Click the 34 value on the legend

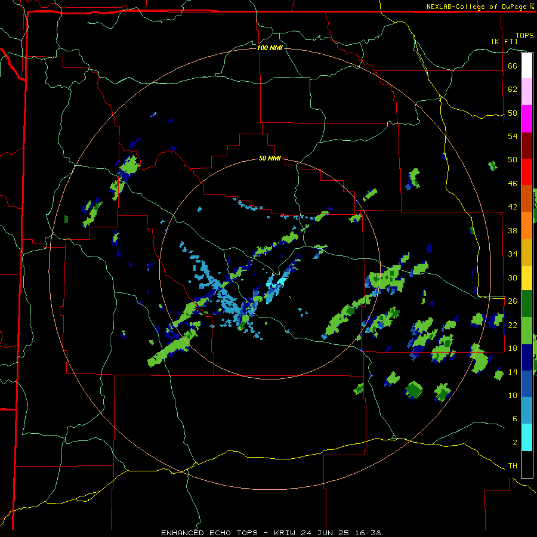[x=513, y=254]
